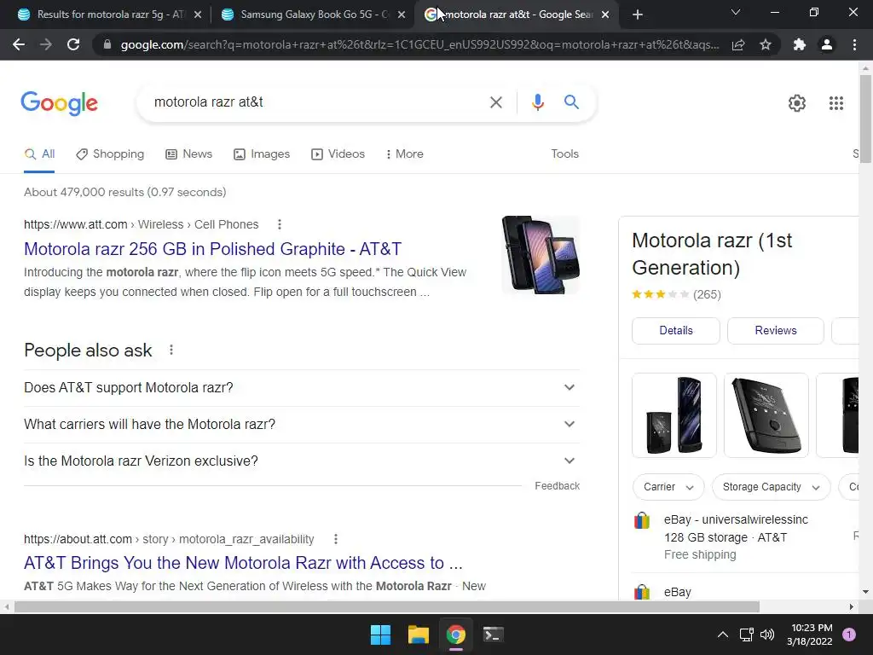This screenshot has width=873, height=655.
Task: Click the magnifying glass search button
Action: pos(571,102)
